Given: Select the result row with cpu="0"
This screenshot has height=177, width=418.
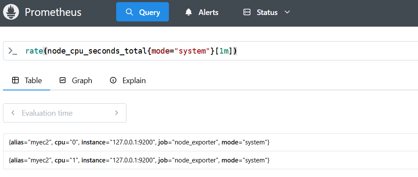Looking at the screenshot, I should (x=211, y=142).
